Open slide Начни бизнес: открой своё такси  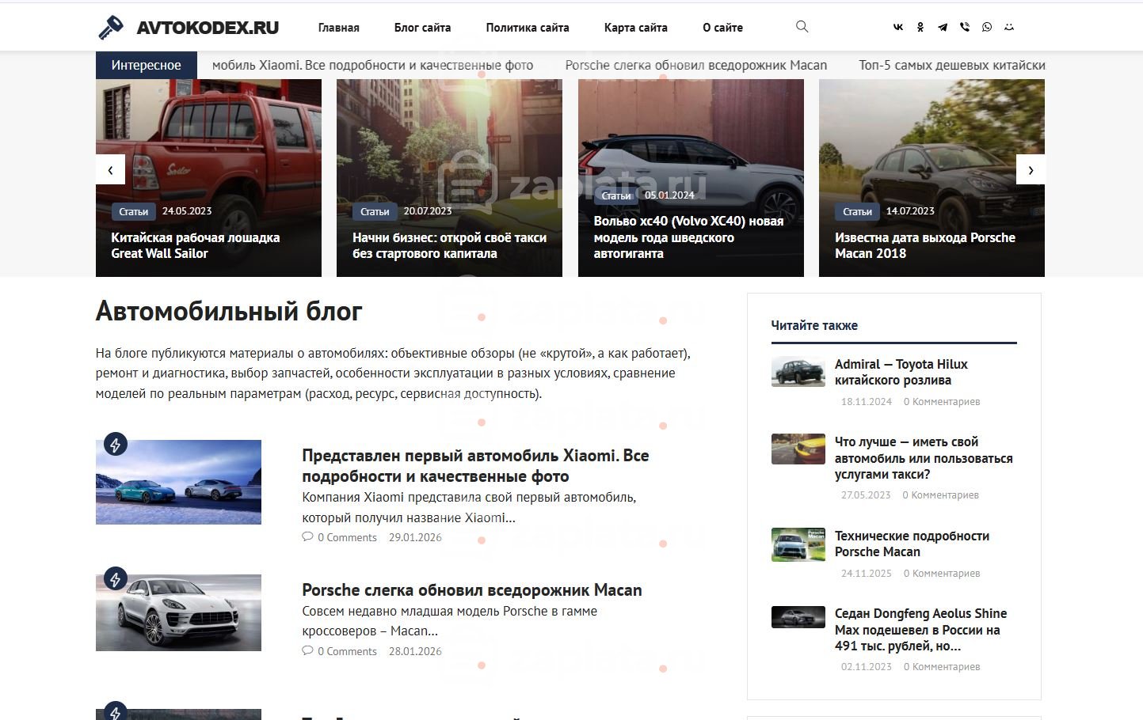tap(449, 245)
